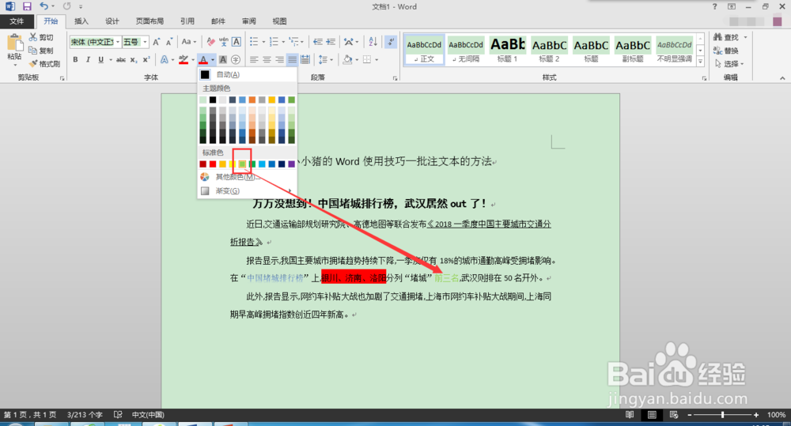The height and width of the screenshot is (426, 791).
Task: Align text to the right
Action: point(279,59)
